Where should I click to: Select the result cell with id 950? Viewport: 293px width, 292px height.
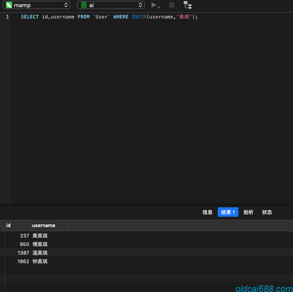pyautogui.click(x=24, y=244)
